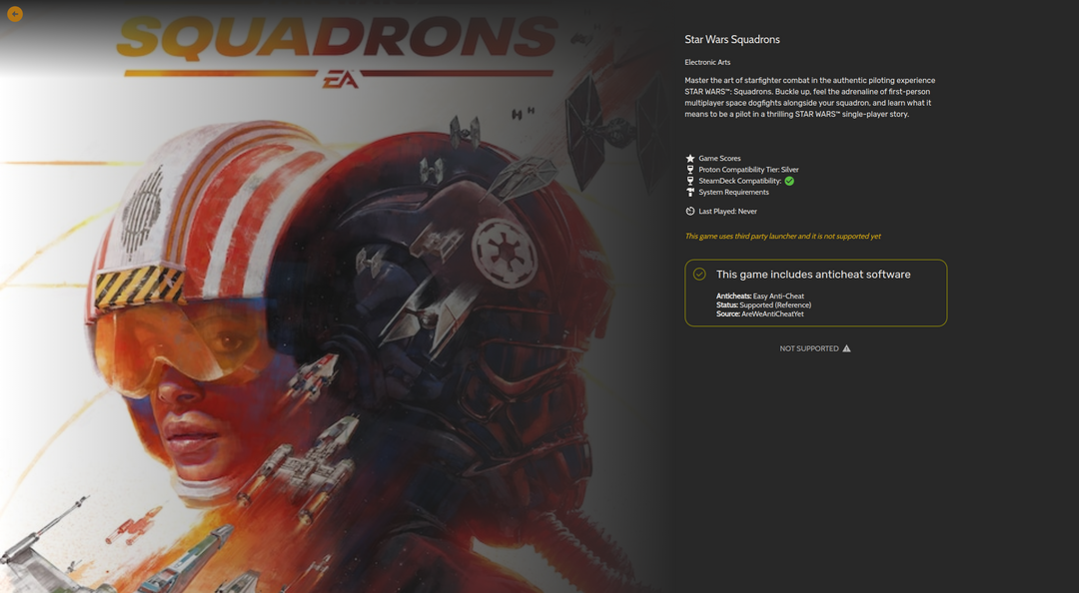Click the trophy icon for Proton Compatibility Tier

tap(690, 170)
